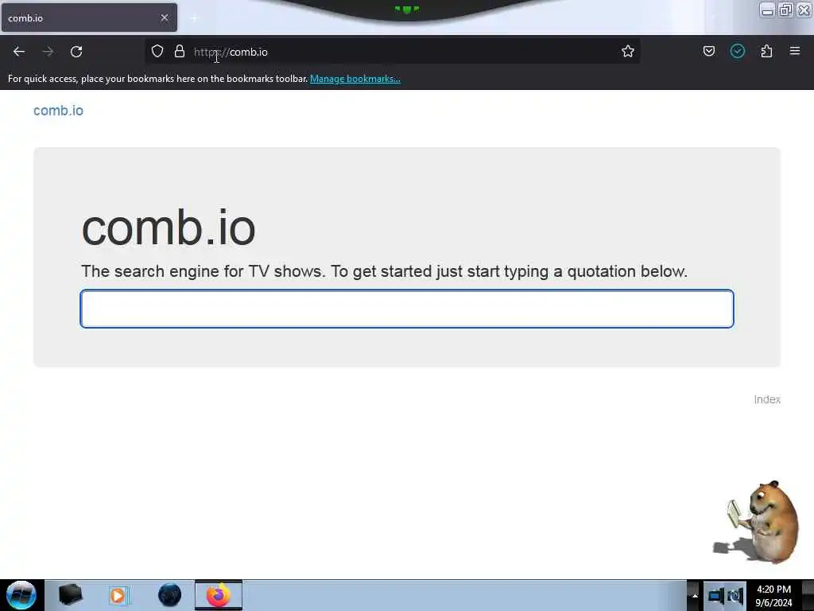Launch the media player taskbar icon

pyautogui.click(x=118, y=595)
